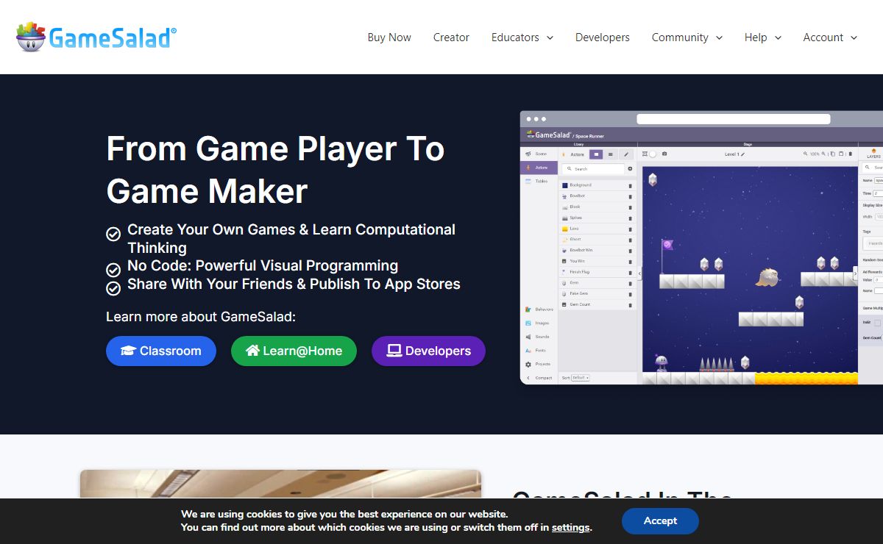Select the Ghost actor row
Image resolution: width=883 pixels, height=544 pixels.
click(597, 240)
